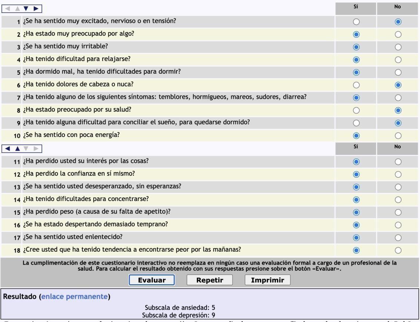Click the right arrow in the top navigation set

click(x=36, y=9)
